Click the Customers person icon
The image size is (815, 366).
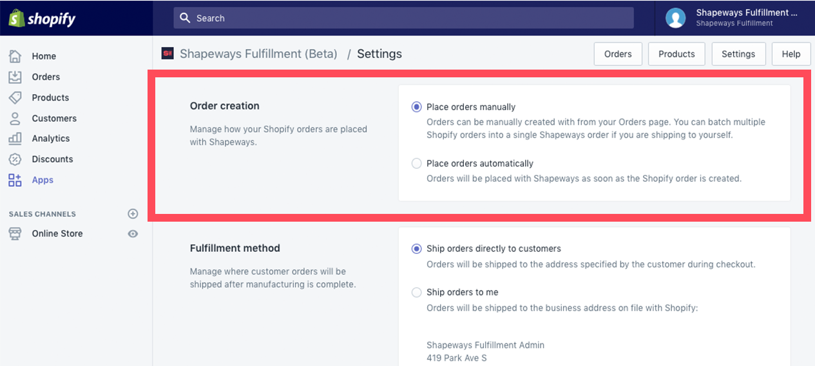[x=15, y=118]
